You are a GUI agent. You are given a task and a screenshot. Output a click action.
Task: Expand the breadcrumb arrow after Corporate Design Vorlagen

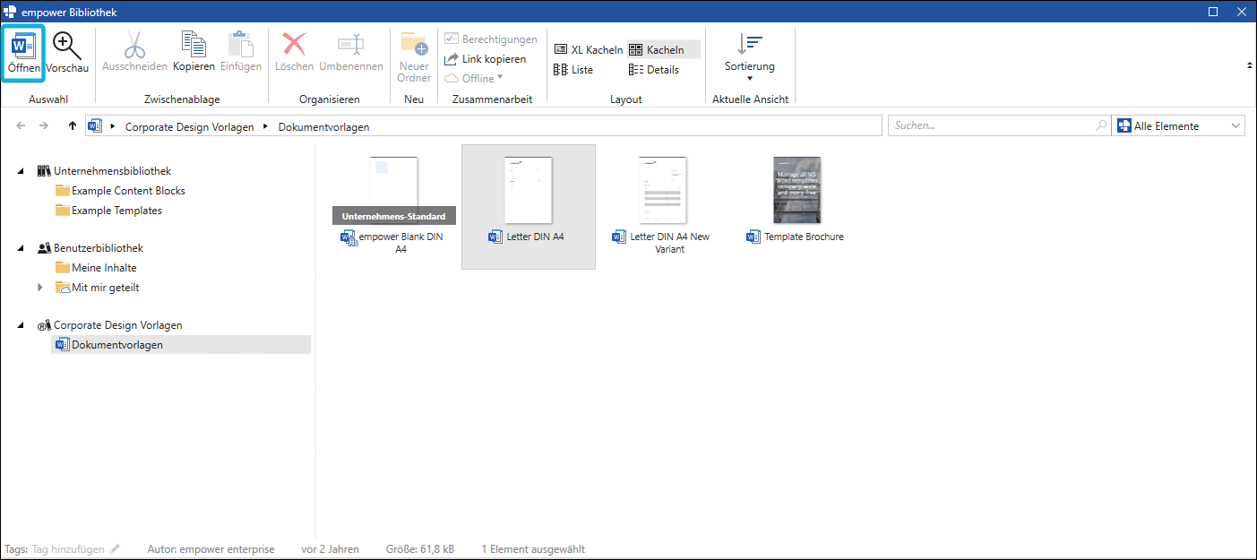(265, 127)
